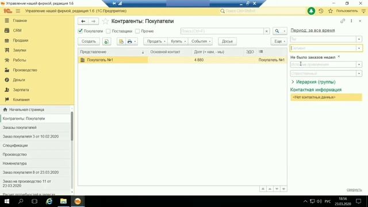Image resolution: width=368 pixels, height=207 pixels.
Task: Open File Explorer from taskbar
Action: click(63, 201)
